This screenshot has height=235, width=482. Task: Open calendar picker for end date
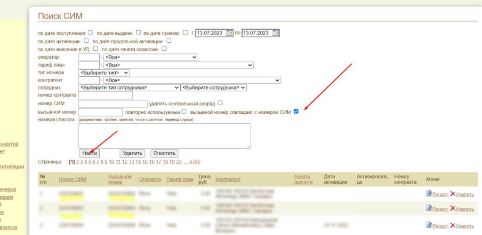pyautogui.click(x=276, y=33)
